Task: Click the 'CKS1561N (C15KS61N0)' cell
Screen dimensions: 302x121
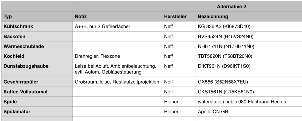Action: 225,92
